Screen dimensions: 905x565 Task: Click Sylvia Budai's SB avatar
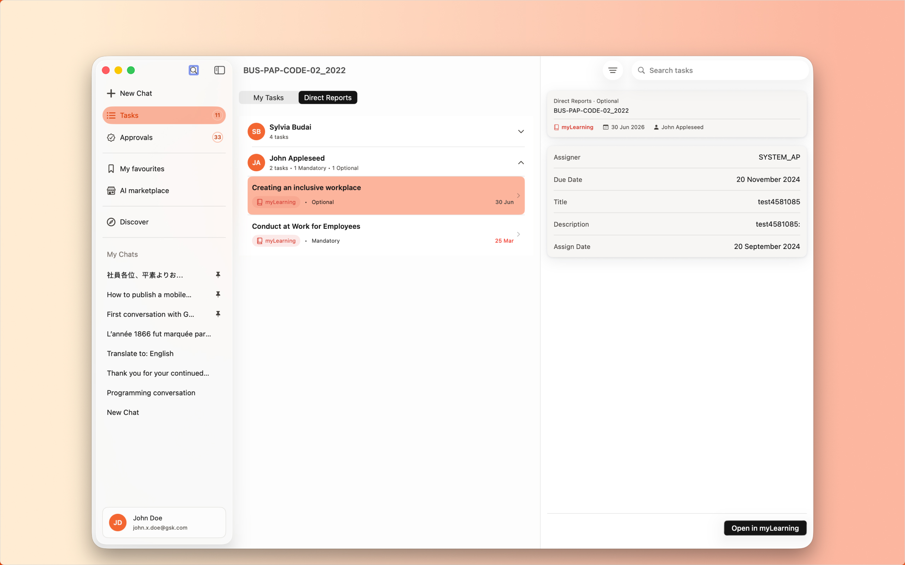point(256,131)
